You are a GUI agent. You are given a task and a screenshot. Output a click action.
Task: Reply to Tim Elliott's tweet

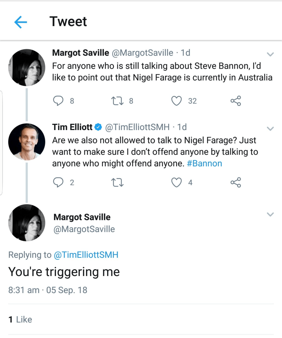58,182
